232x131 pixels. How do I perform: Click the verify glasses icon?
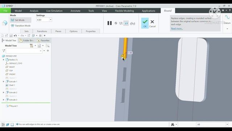coord(132,23)
